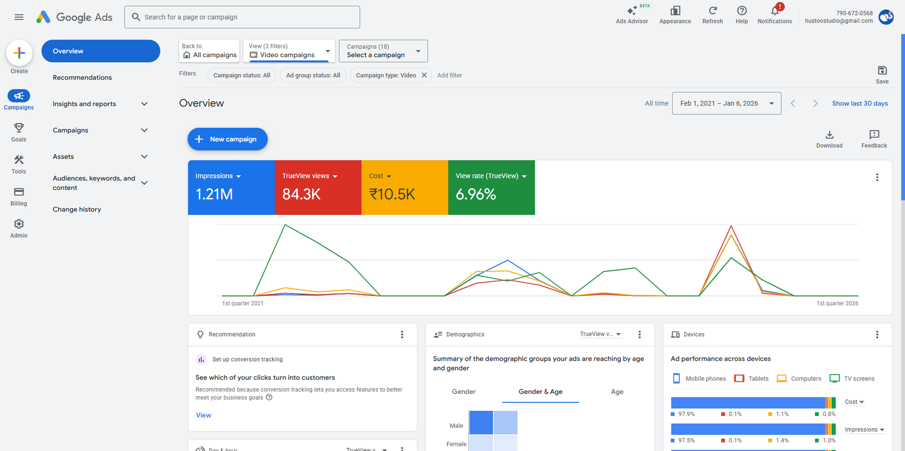Remove the Campaign type: Video filter
The width and height of the screenshot is (905, 451).
click(424, 75)
